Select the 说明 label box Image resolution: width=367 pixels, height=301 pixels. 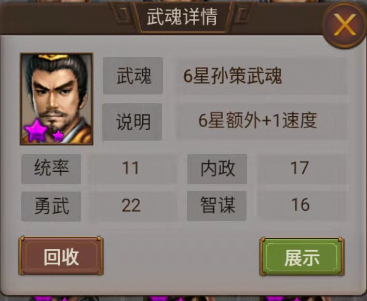(132, 122)
